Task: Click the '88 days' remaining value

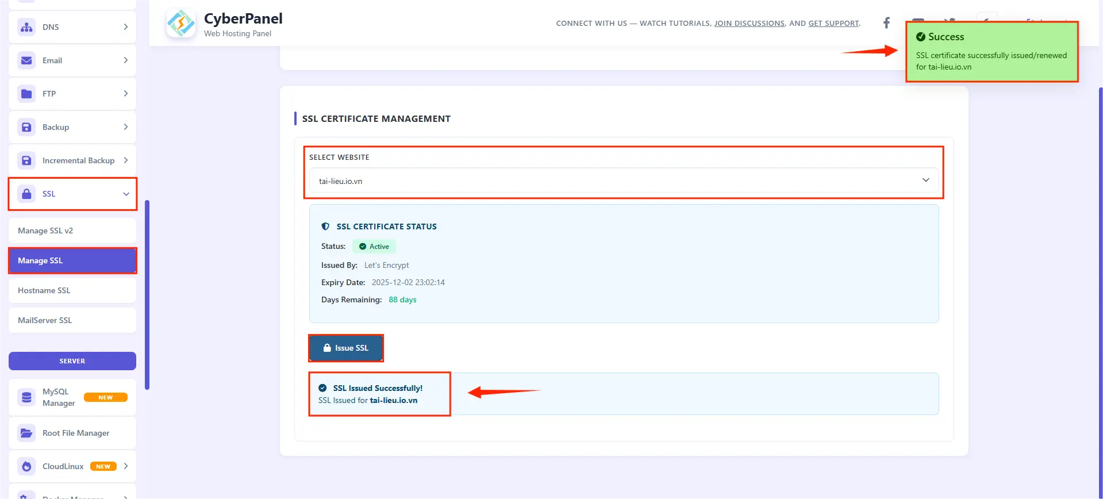Action: 402,300
